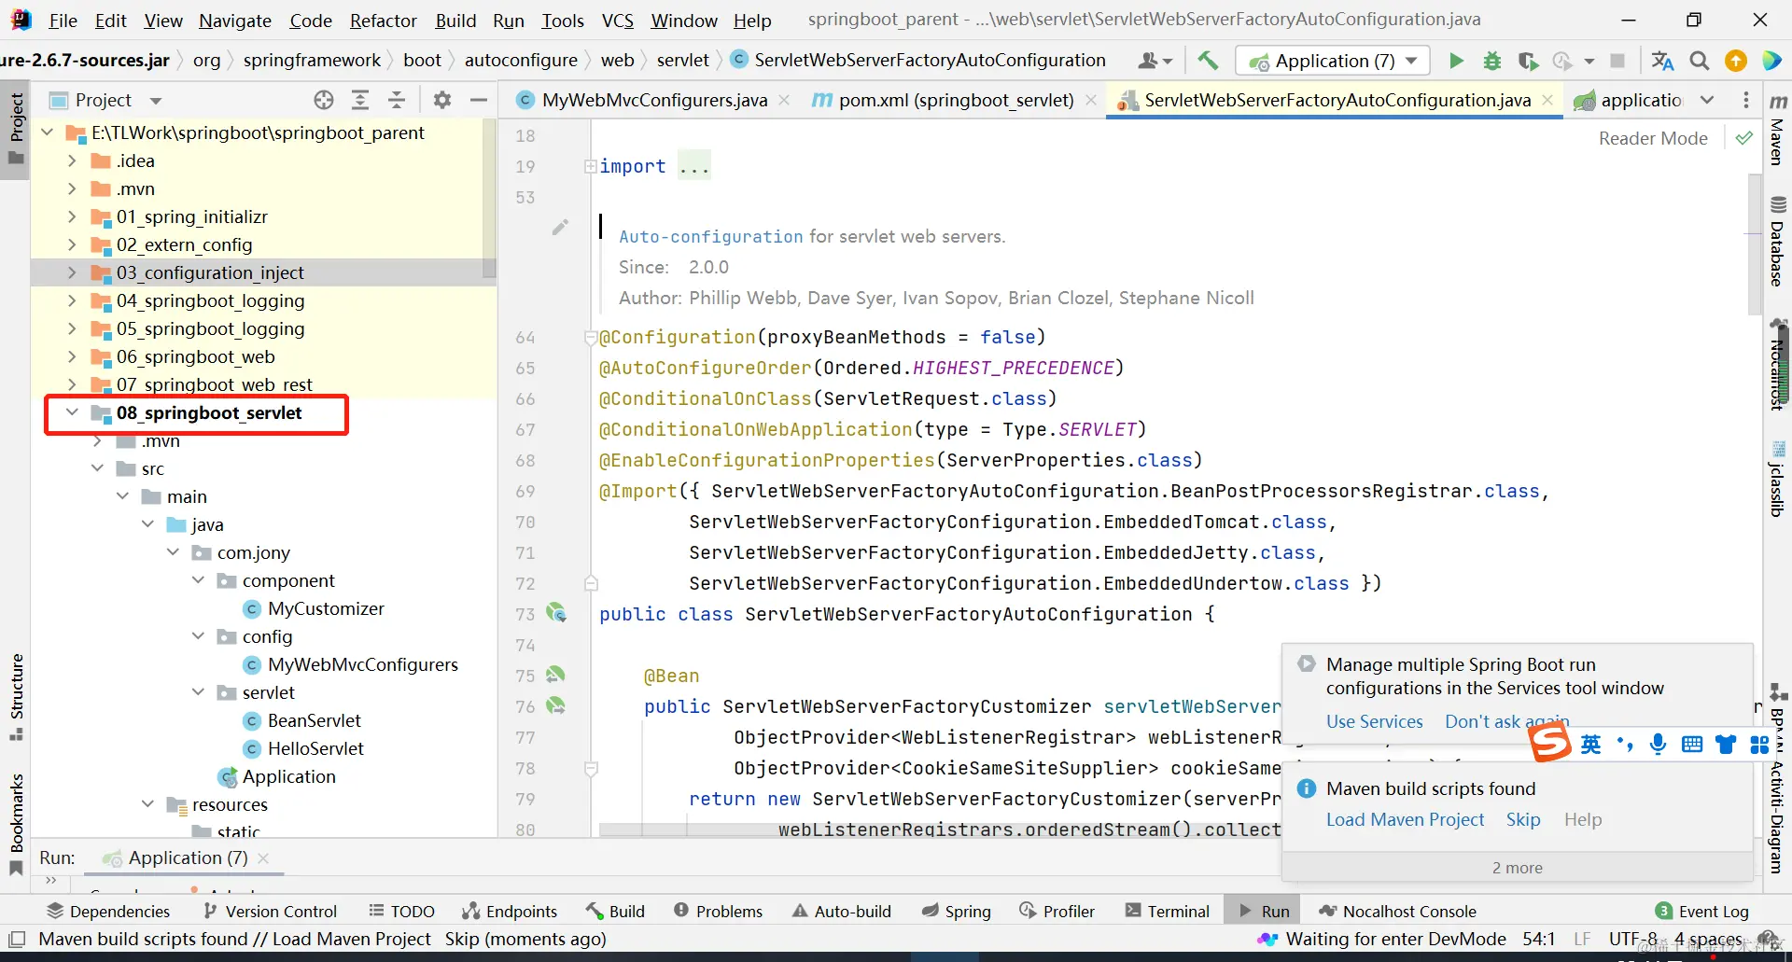Run Application (7) with the green play icon

pyautogui.click(x=1456, y=61)
